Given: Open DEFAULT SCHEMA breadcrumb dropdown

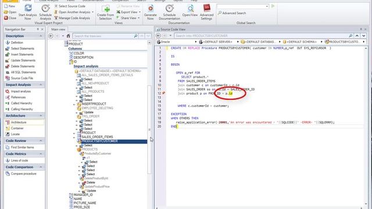Looking at the screenshot, I should [321, 42].
